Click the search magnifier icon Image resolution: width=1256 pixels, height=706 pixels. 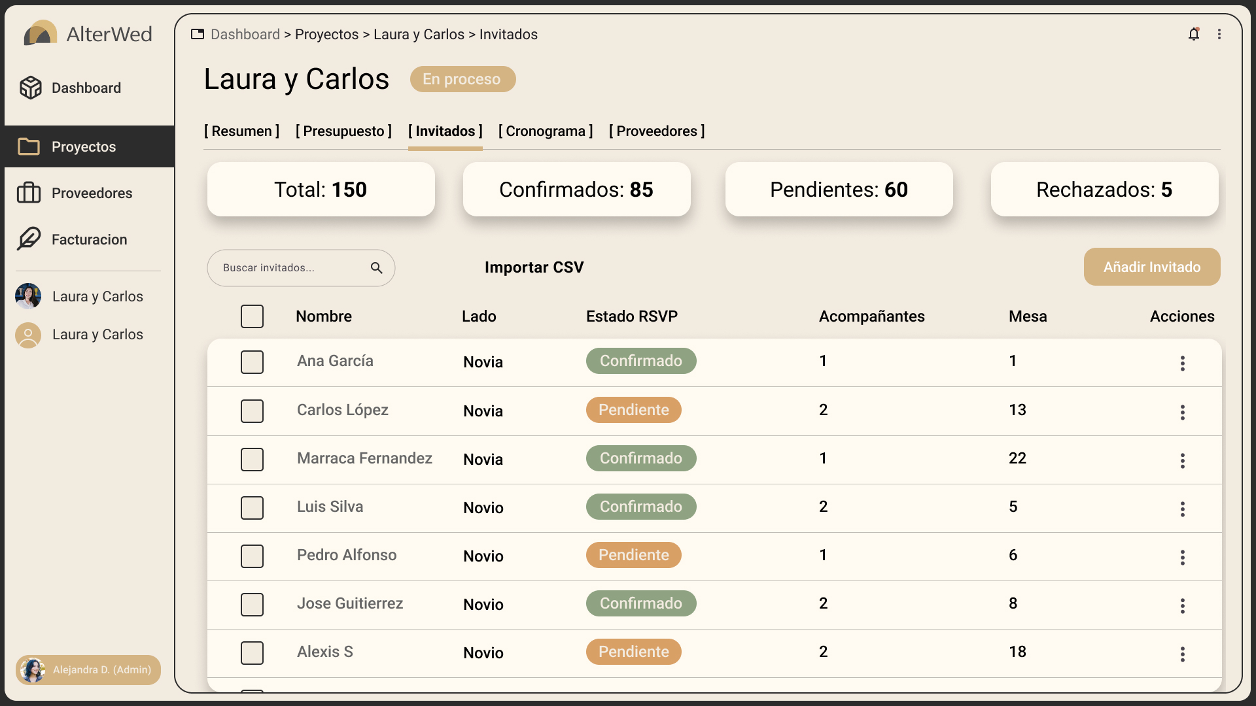coord(376,268)
